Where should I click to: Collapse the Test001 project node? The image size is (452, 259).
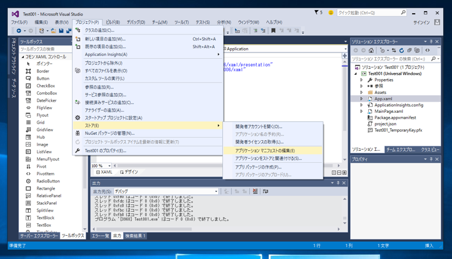click(356, 74)
